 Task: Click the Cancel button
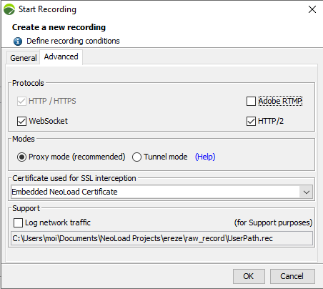[x=292, y=276]
